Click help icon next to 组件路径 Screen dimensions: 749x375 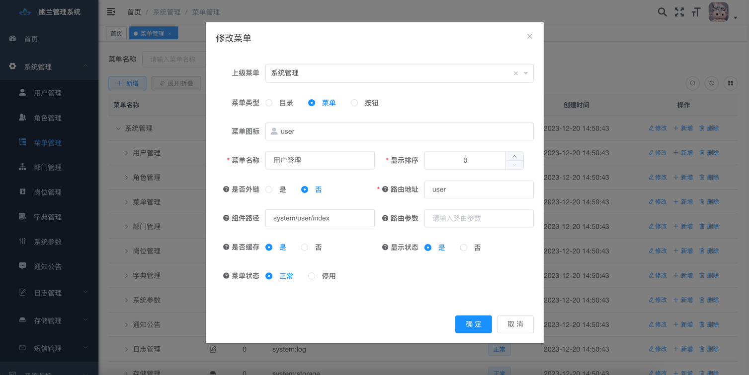point(226,218)
